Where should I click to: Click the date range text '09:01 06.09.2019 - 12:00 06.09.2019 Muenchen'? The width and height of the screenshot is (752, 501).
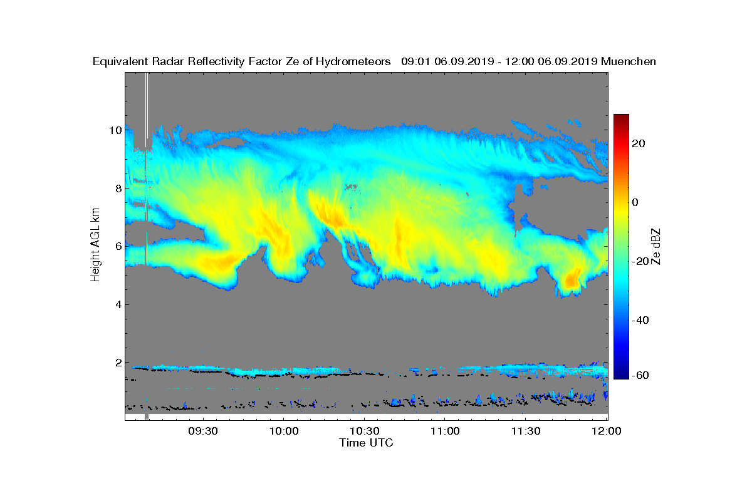pyautogui.click(x=528, y=61)
